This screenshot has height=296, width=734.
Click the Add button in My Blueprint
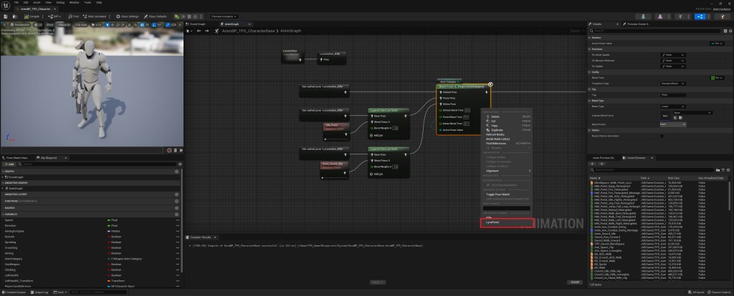[x=10, y=163]
